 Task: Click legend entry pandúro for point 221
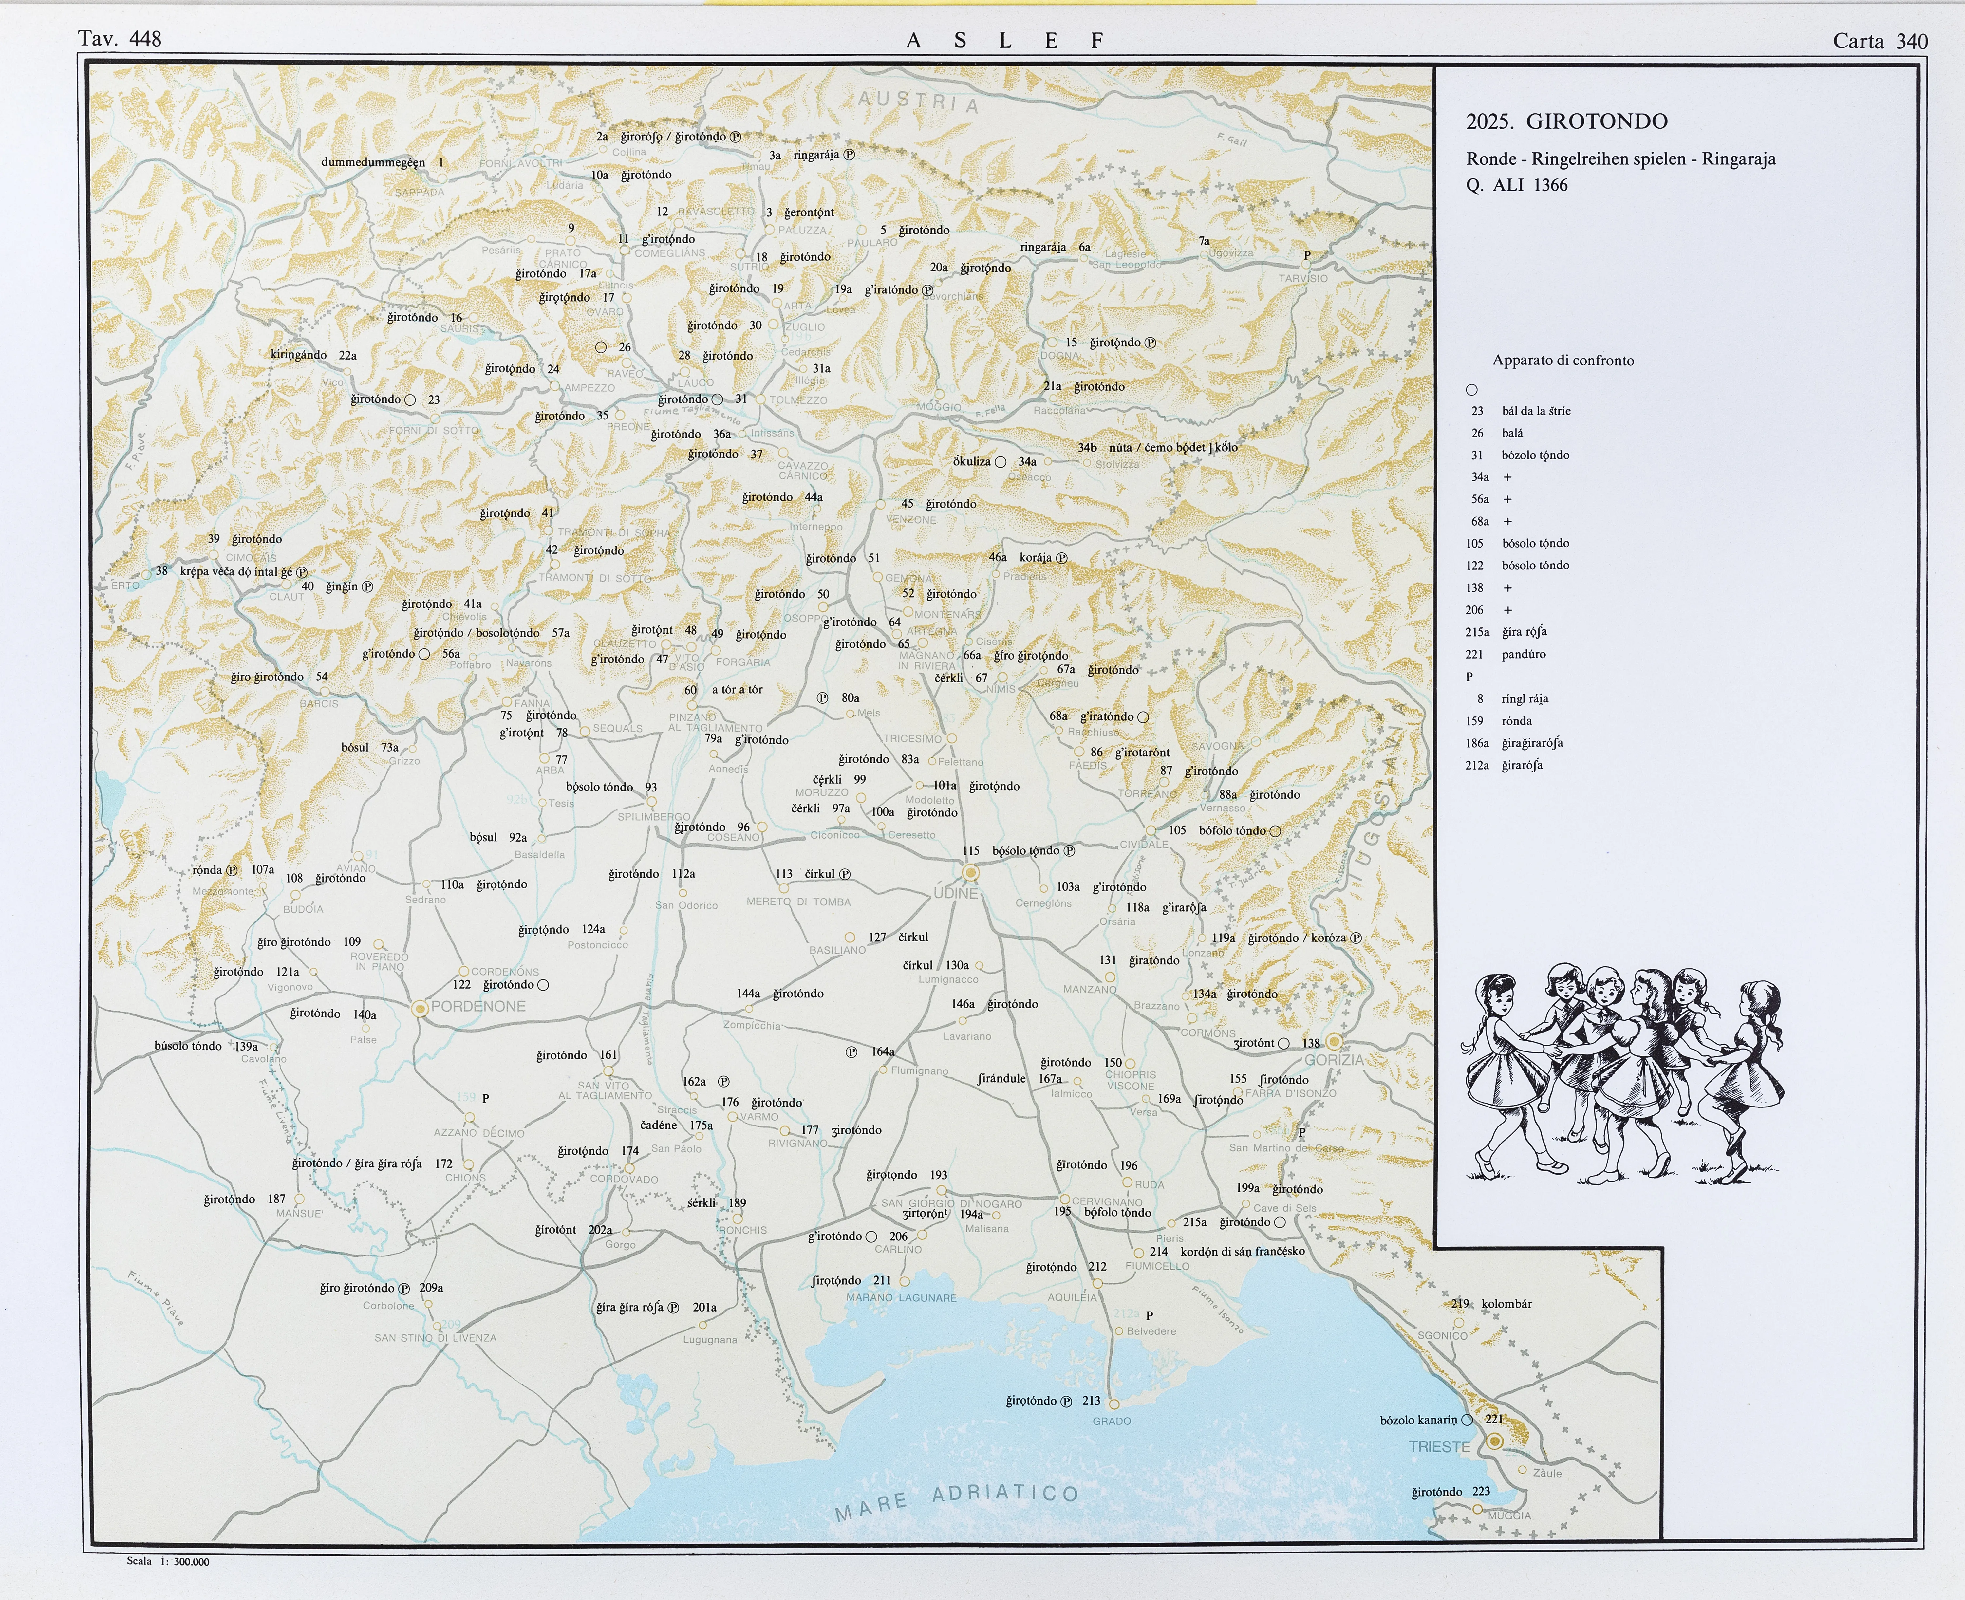click(x=1524, y=654)
